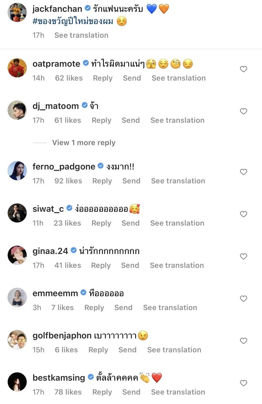The height and width of the screenshot is (404, 262).
Task: Open jackfanchan's profile picture
Action: tap(17, 13)
